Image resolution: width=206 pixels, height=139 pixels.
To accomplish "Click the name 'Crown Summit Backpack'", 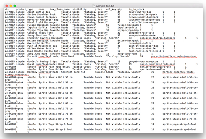I will 42,17.
